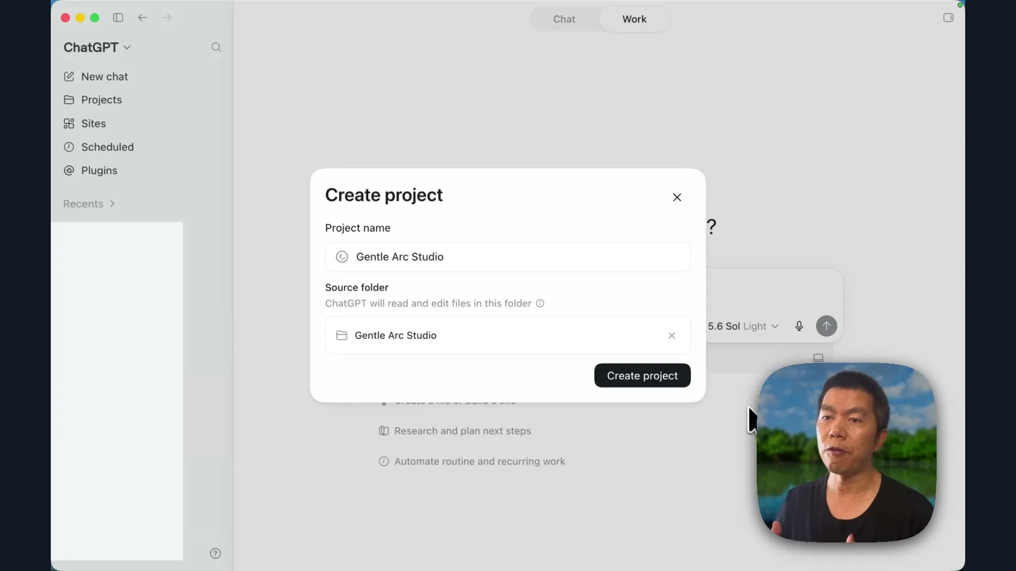
Task: Open the help question mark icon
Action: point(215,554)
